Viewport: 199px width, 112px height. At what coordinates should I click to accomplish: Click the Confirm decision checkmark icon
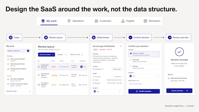130,37
